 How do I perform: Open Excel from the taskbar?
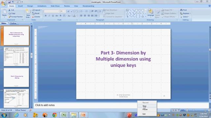click(64, 115)
